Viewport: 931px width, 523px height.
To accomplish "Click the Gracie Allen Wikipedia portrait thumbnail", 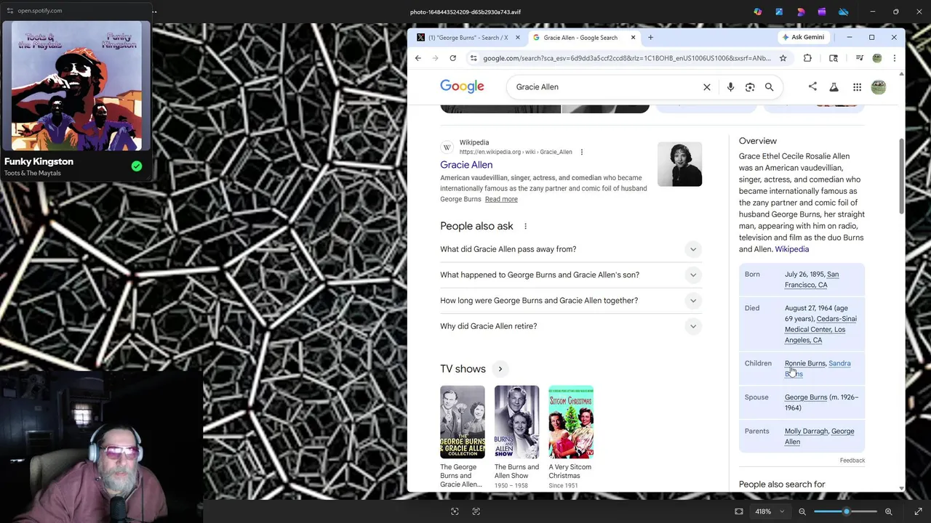I will [679, 164].
